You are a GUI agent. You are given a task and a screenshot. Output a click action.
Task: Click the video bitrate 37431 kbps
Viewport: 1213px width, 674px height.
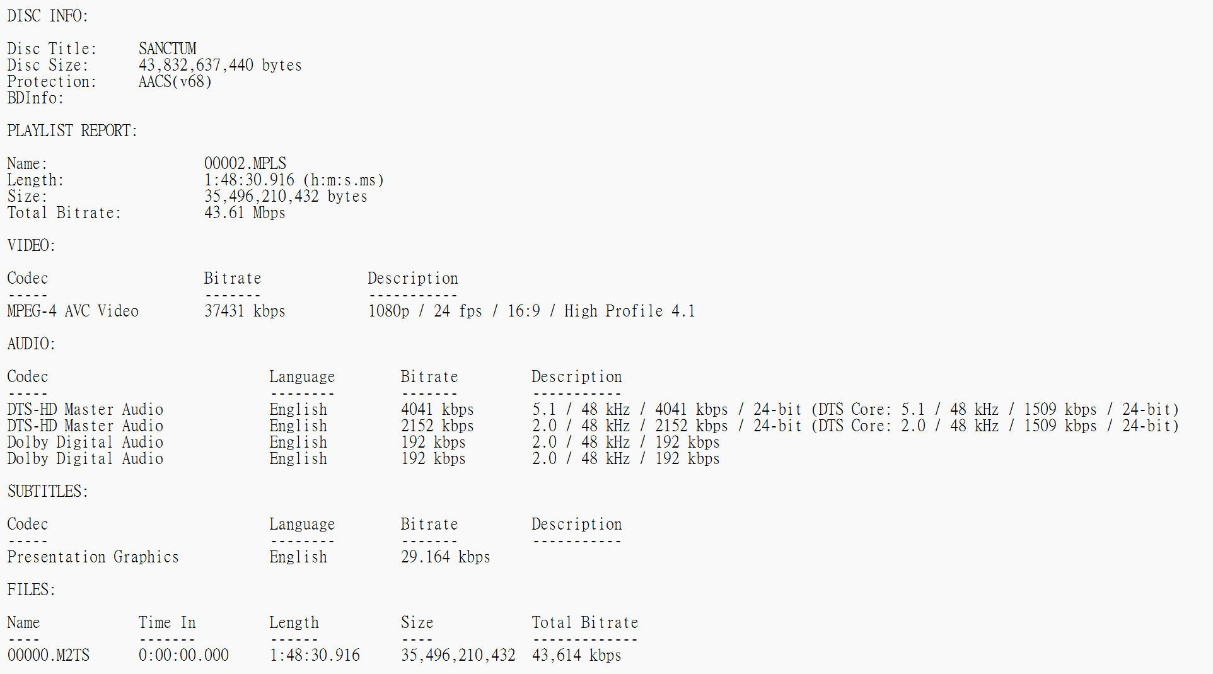tap(245, 311)
